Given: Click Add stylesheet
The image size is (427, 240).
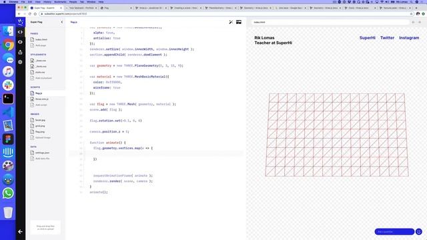Looking at the screenshot, I should (x=43, y=78).
